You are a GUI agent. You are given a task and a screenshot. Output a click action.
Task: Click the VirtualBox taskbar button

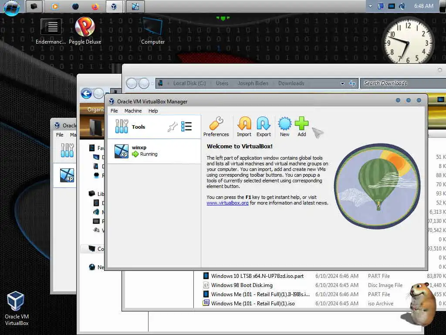(114, 6)
